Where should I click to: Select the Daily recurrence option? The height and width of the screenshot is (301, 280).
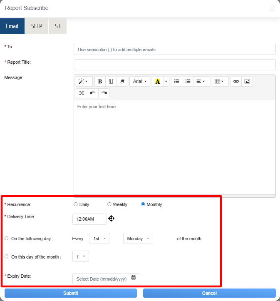point(75,204)
